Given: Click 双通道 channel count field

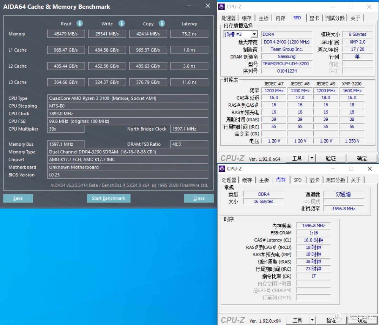Looking at the screenshot, I should click(x=344, y=194).
